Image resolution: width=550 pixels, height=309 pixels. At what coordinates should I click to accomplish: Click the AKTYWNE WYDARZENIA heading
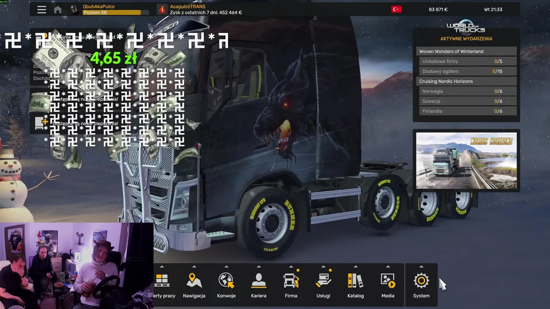click(x=466, y=39)
